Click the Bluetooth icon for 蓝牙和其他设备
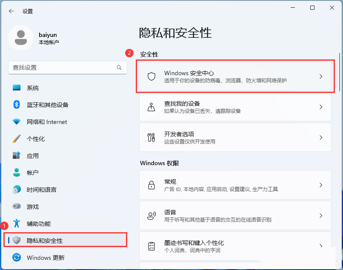Image resolution: width=343 pixels, height=270 pixels. click(x=16, y=105)
